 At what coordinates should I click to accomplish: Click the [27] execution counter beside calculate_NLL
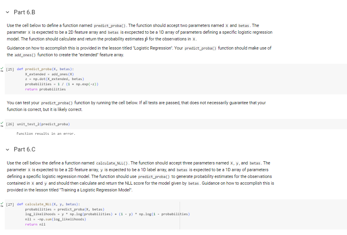point(10,204)
